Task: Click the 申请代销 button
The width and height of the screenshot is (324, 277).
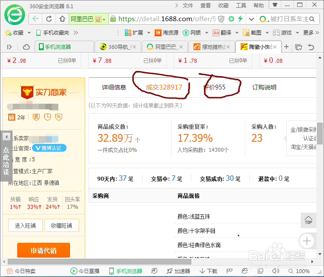Action: [x=44, y=250]
